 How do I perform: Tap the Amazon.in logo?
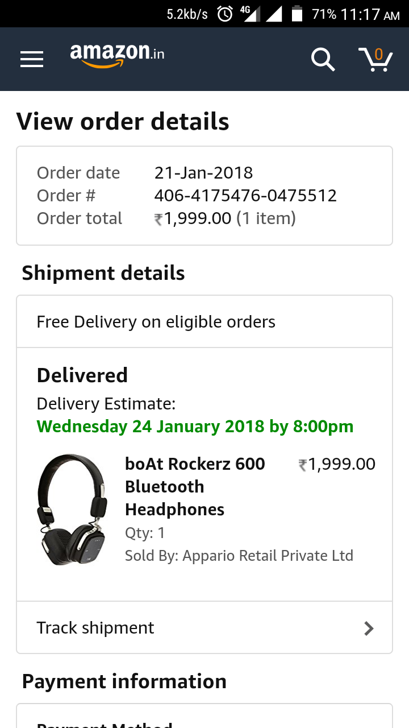point(117,56)
